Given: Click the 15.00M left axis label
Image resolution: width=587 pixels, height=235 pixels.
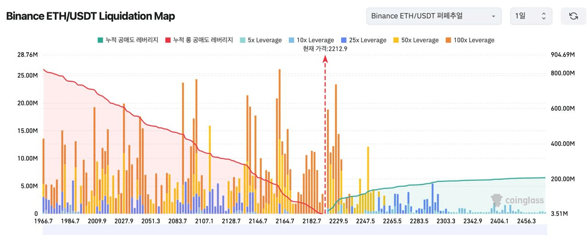Looking at the screenshot, I should (27, 131).
